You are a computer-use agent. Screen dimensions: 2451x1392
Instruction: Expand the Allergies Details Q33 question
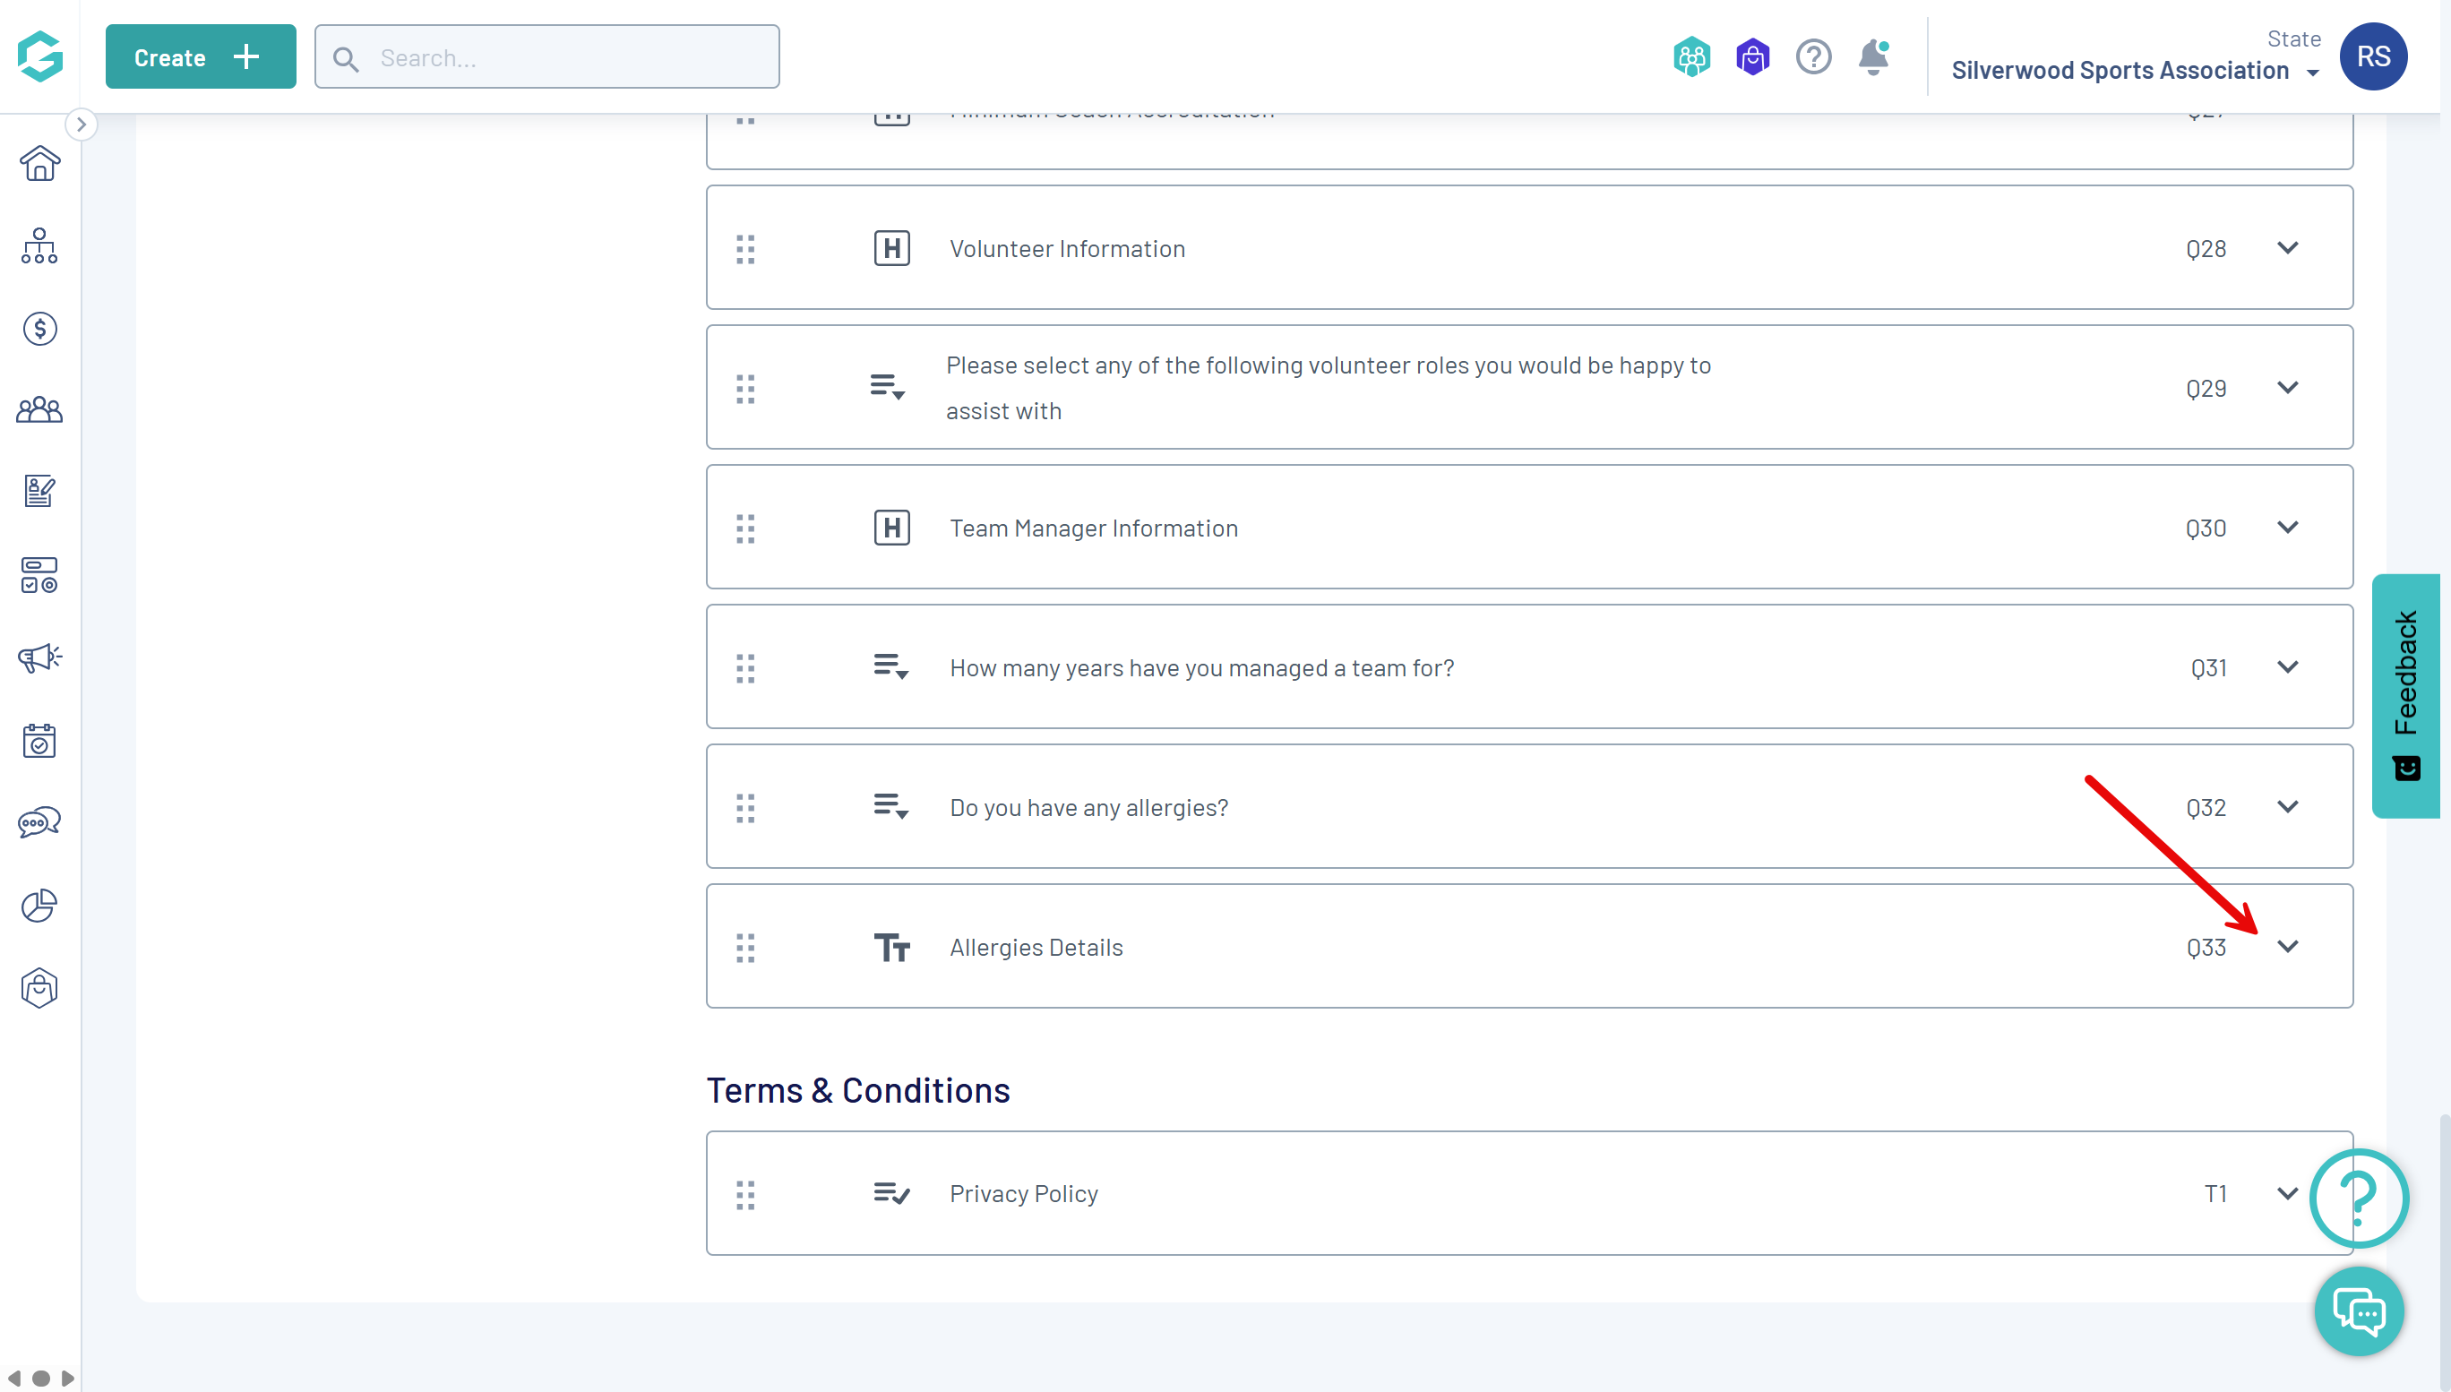click(2286, 947)
